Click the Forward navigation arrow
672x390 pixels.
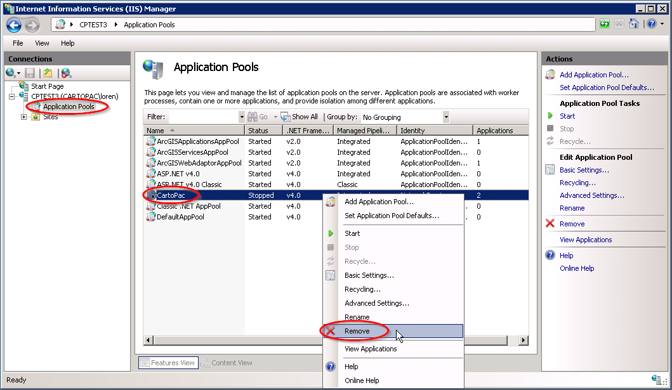32,25
